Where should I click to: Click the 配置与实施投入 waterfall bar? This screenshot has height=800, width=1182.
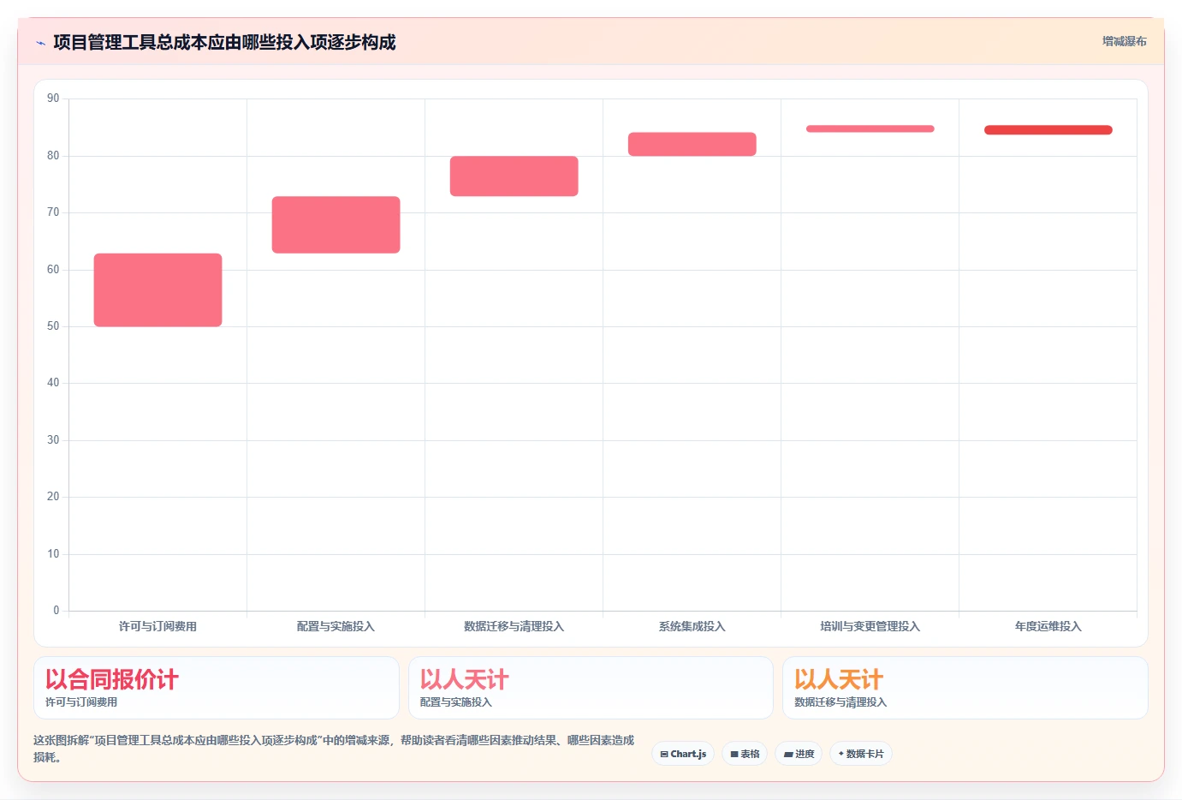tap(336, 224)
